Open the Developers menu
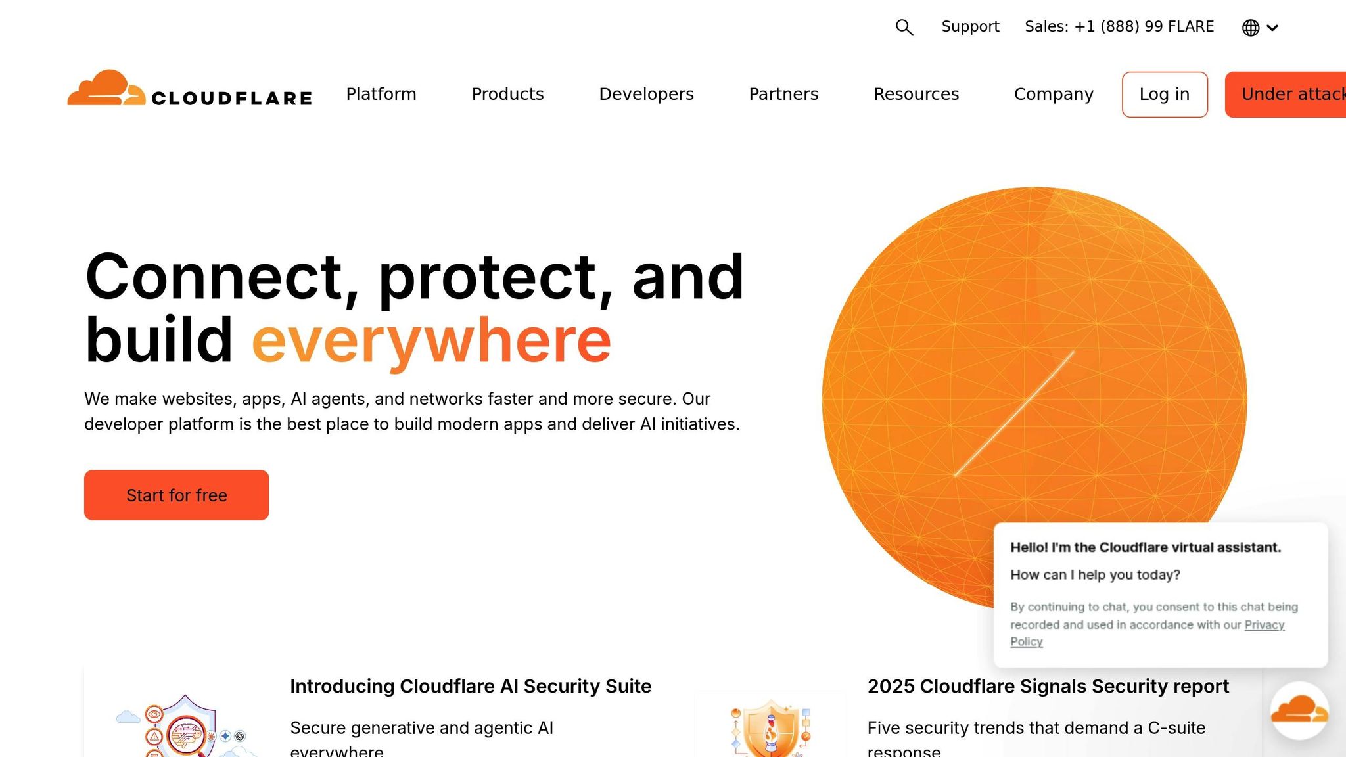The image size is (1346, 757). coord(646,94)
